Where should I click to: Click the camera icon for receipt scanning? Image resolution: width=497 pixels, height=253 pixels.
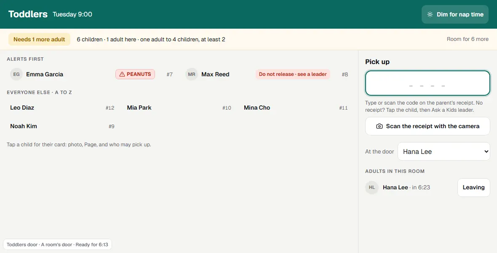[x=379, y=126]
